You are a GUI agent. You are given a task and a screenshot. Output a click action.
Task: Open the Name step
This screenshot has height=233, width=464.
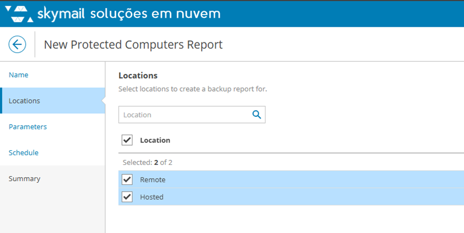click(19, 75)
